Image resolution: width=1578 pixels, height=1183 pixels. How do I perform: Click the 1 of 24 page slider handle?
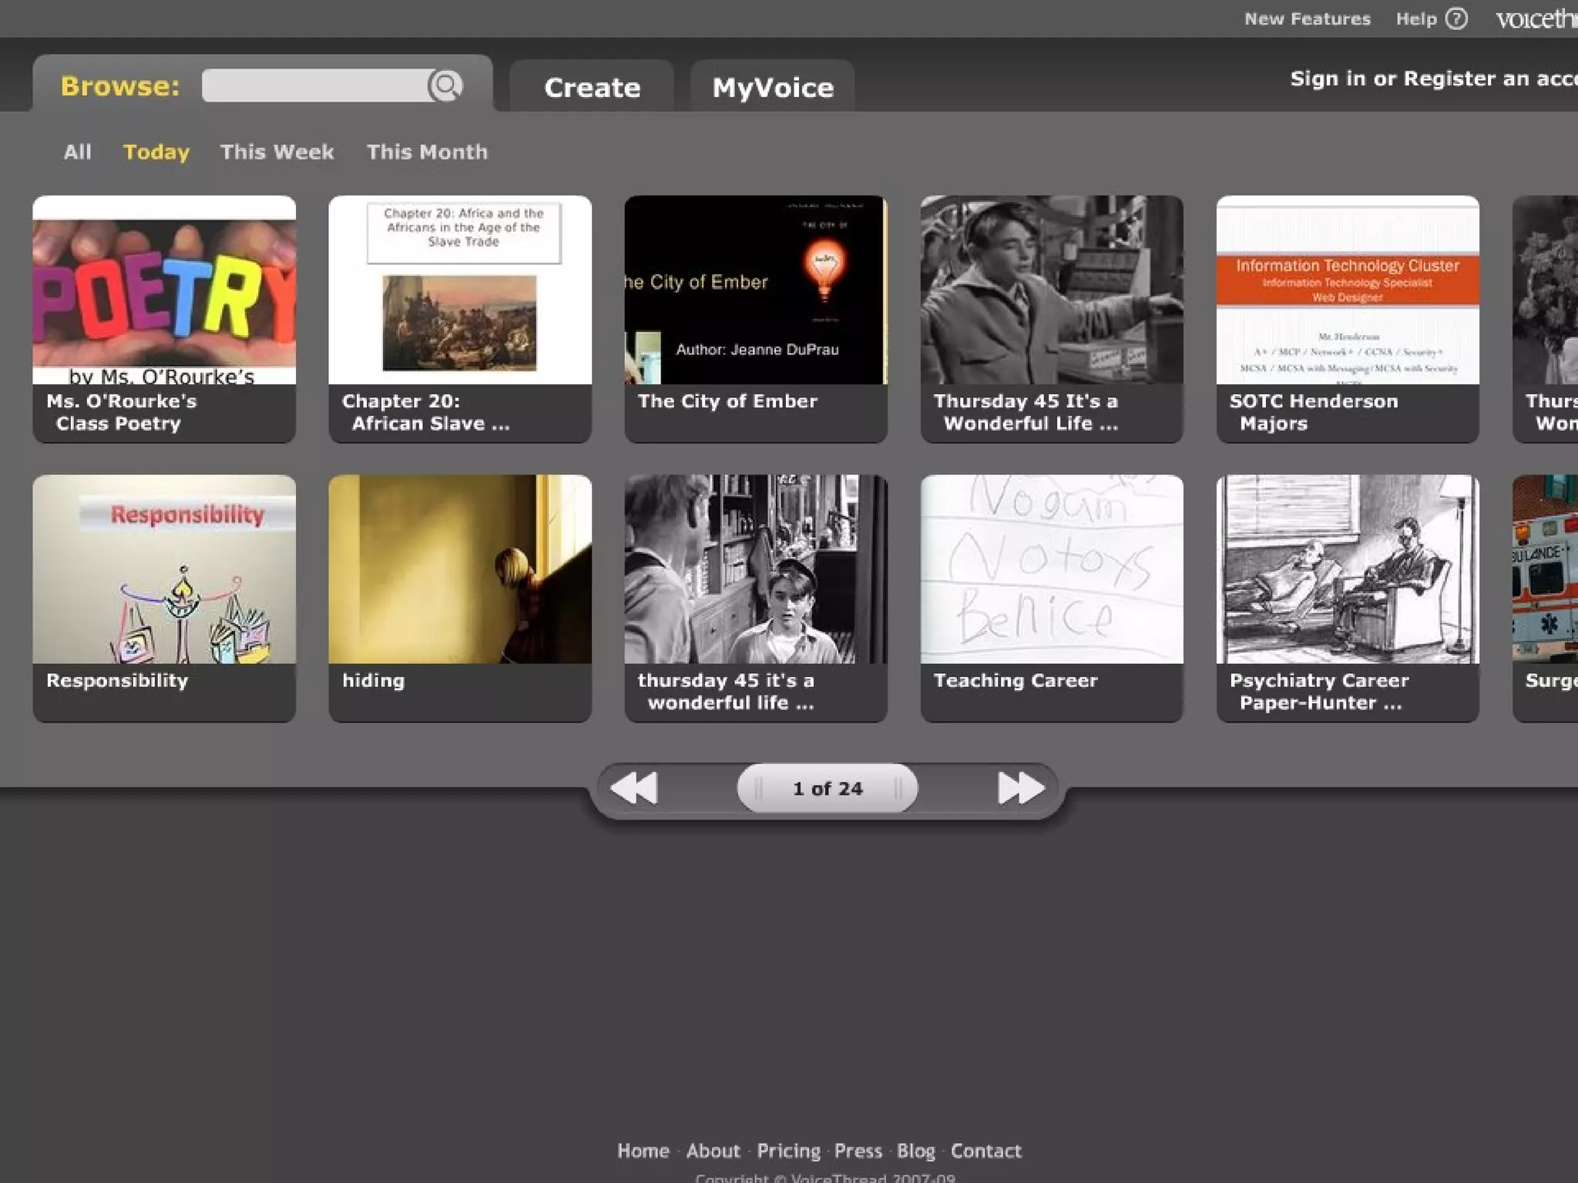coord(828,788)
